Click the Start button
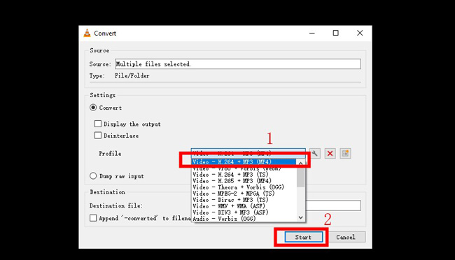The image size is (455, 260). (304, 237)
